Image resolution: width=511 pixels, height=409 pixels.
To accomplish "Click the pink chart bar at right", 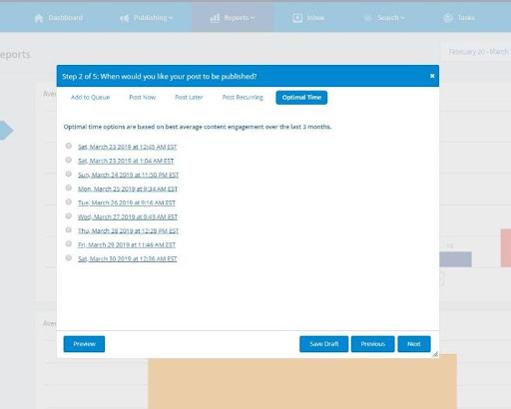I will [506, 247].
